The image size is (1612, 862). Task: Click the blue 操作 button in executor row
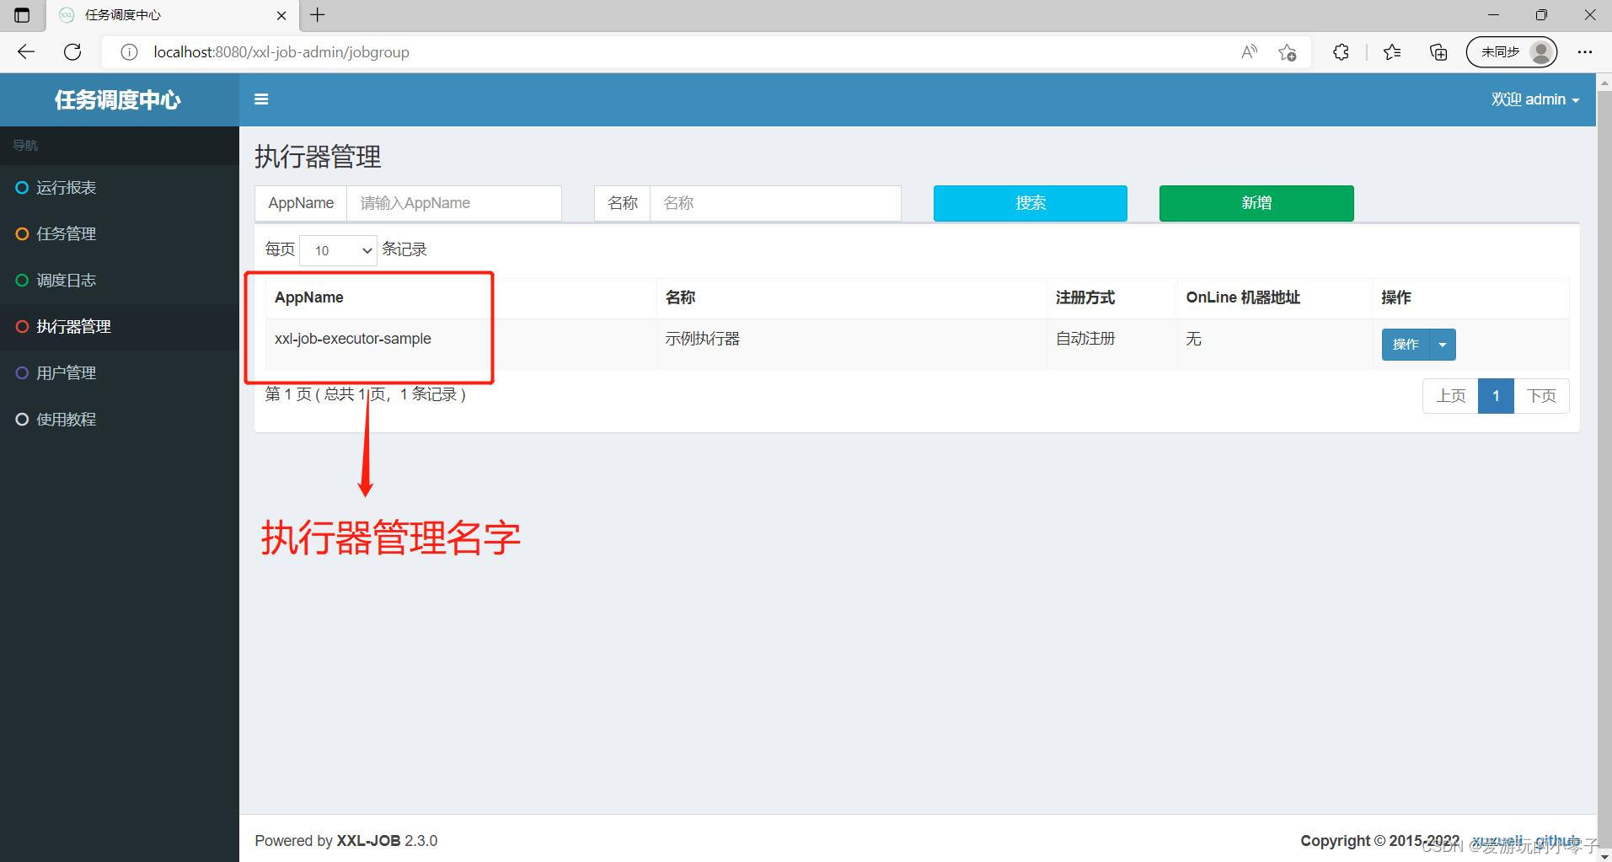coord(1406,345)
